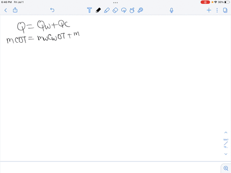The height and width of the screenshot is (173, 231).
Task: Select the Text tool
Action: pyautogui.click(x=90, y=10)
